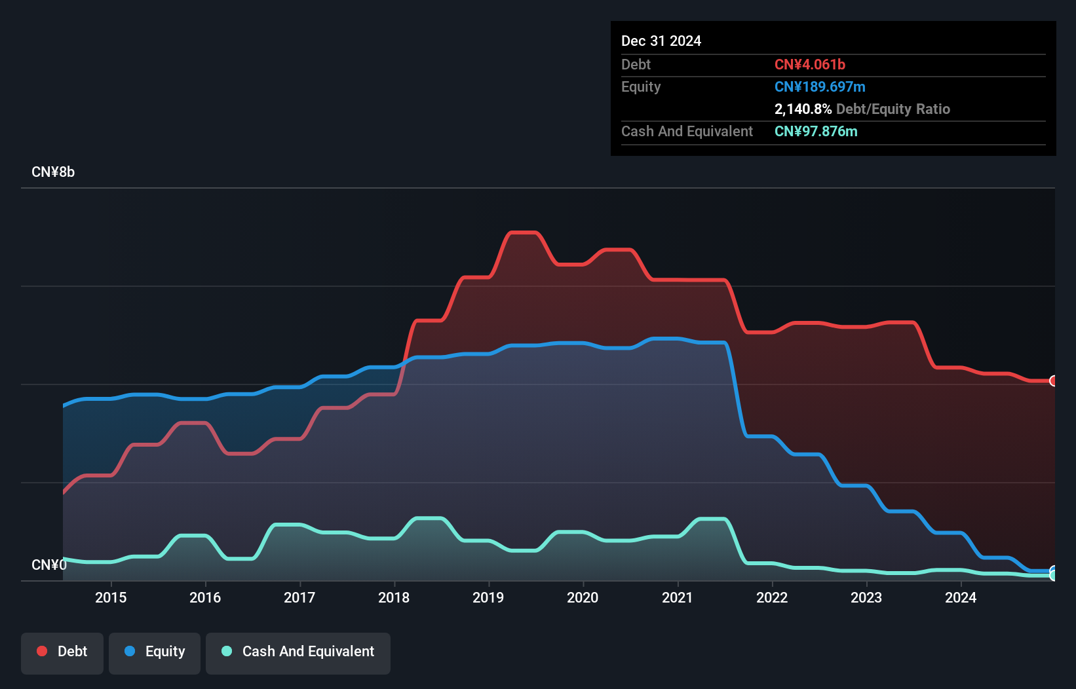Viewport: 1076px width, 689px height.
Task: Click the CN¥0 y-axis label
Action: click(x=49, y=565)
